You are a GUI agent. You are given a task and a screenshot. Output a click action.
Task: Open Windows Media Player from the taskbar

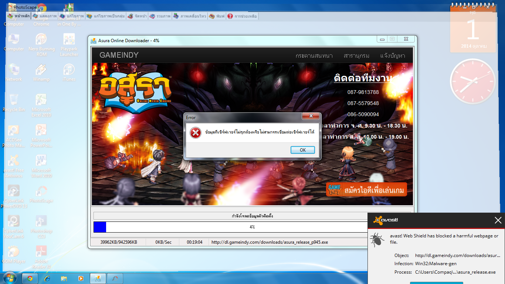(81, 278)
